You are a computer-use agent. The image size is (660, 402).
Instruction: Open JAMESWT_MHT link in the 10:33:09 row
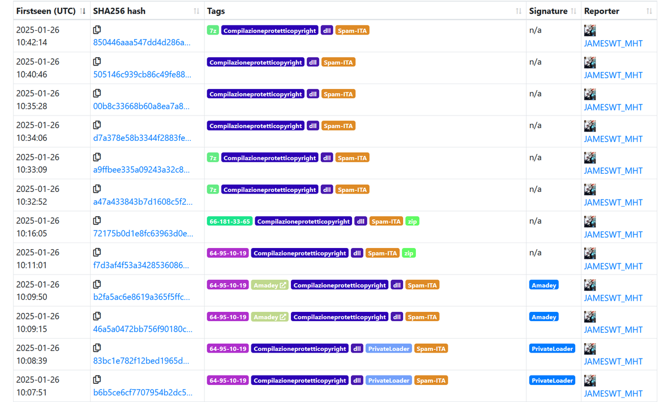click(x=613, y=170)
